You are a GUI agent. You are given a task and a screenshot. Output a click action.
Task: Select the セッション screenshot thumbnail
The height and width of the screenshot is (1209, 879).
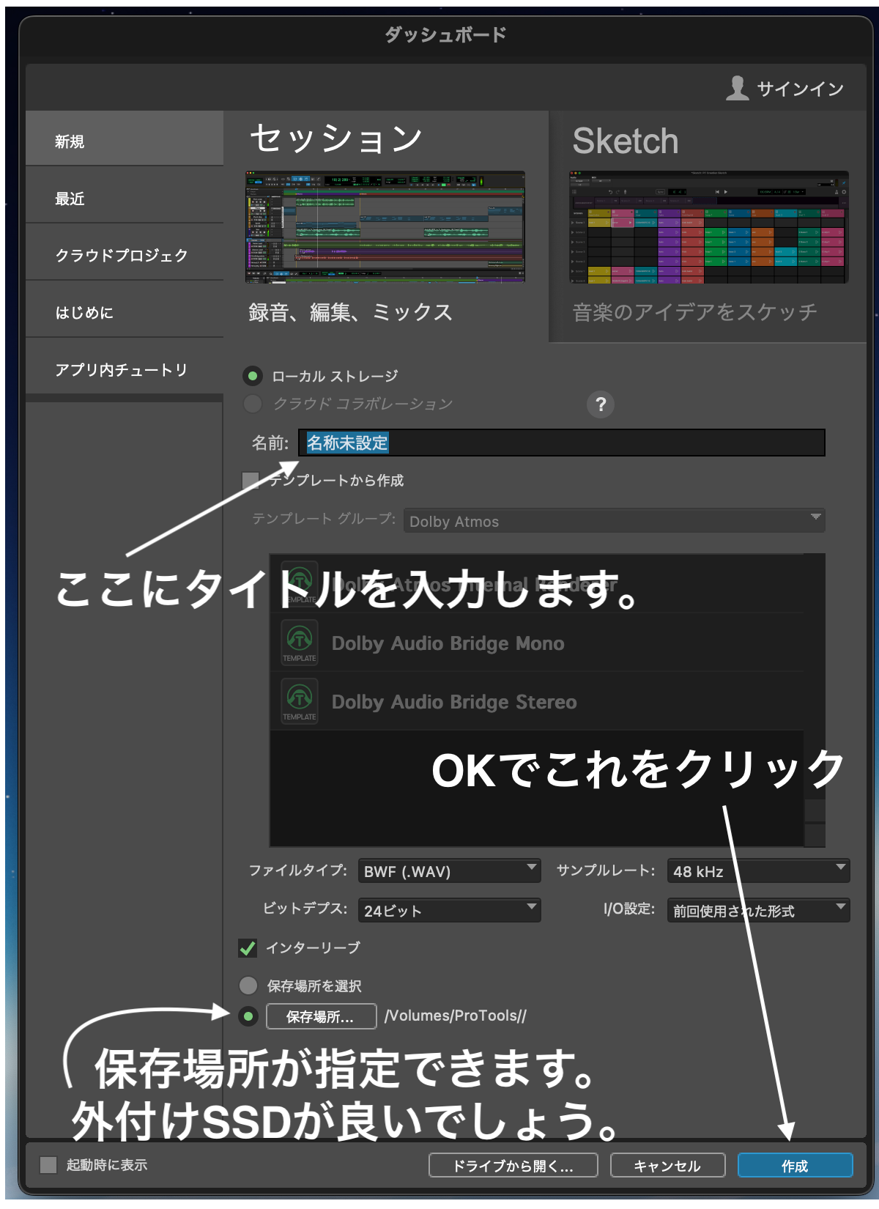pyautogui.click(x=385, y=227)
